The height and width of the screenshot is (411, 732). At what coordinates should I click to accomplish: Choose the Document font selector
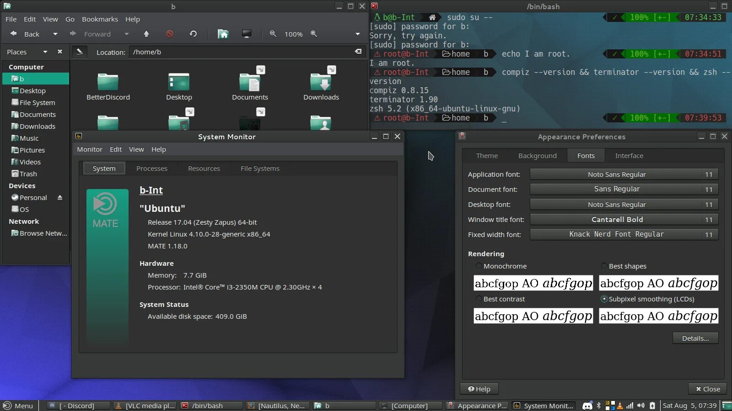pyautogui.click(x=624, y=189)
